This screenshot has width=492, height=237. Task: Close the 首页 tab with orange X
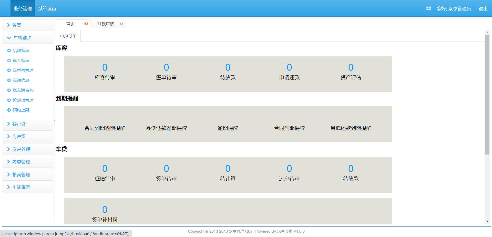tap(86, 24)
